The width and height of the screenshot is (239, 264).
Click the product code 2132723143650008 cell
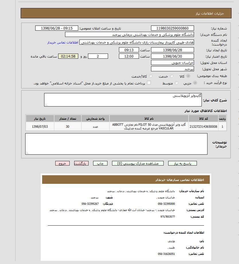203,126
